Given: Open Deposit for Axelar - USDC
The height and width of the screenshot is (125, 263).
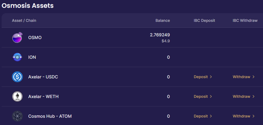Looking at the screenshot, I should pos(203,77).
